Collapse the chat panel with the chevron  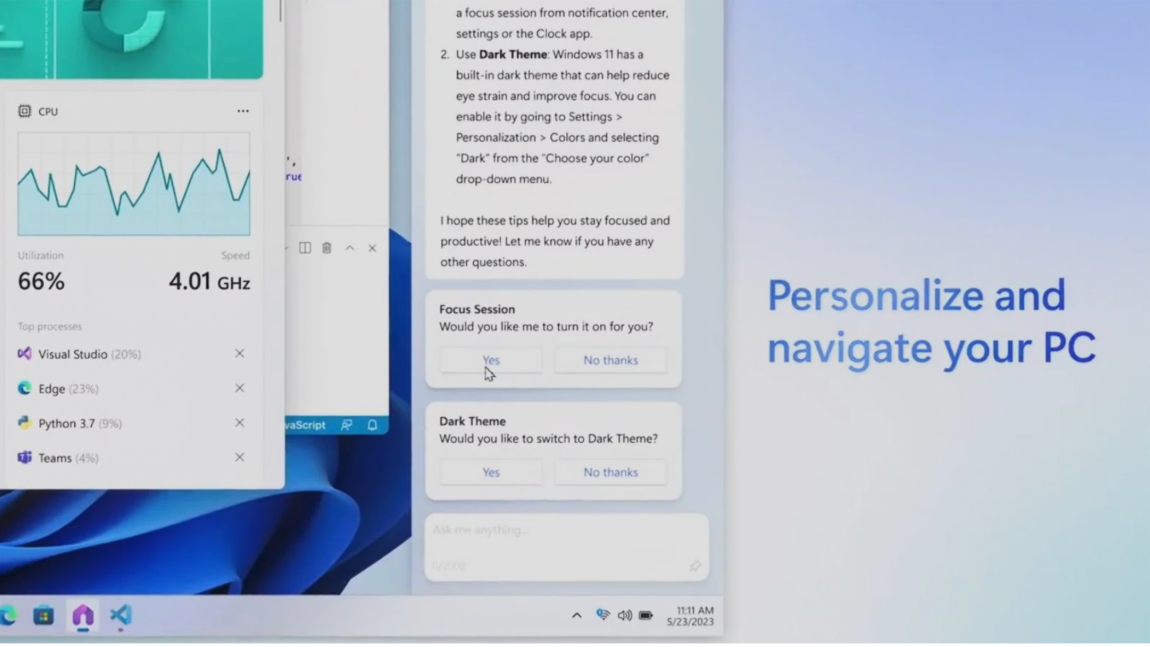(x=350, y=247)
